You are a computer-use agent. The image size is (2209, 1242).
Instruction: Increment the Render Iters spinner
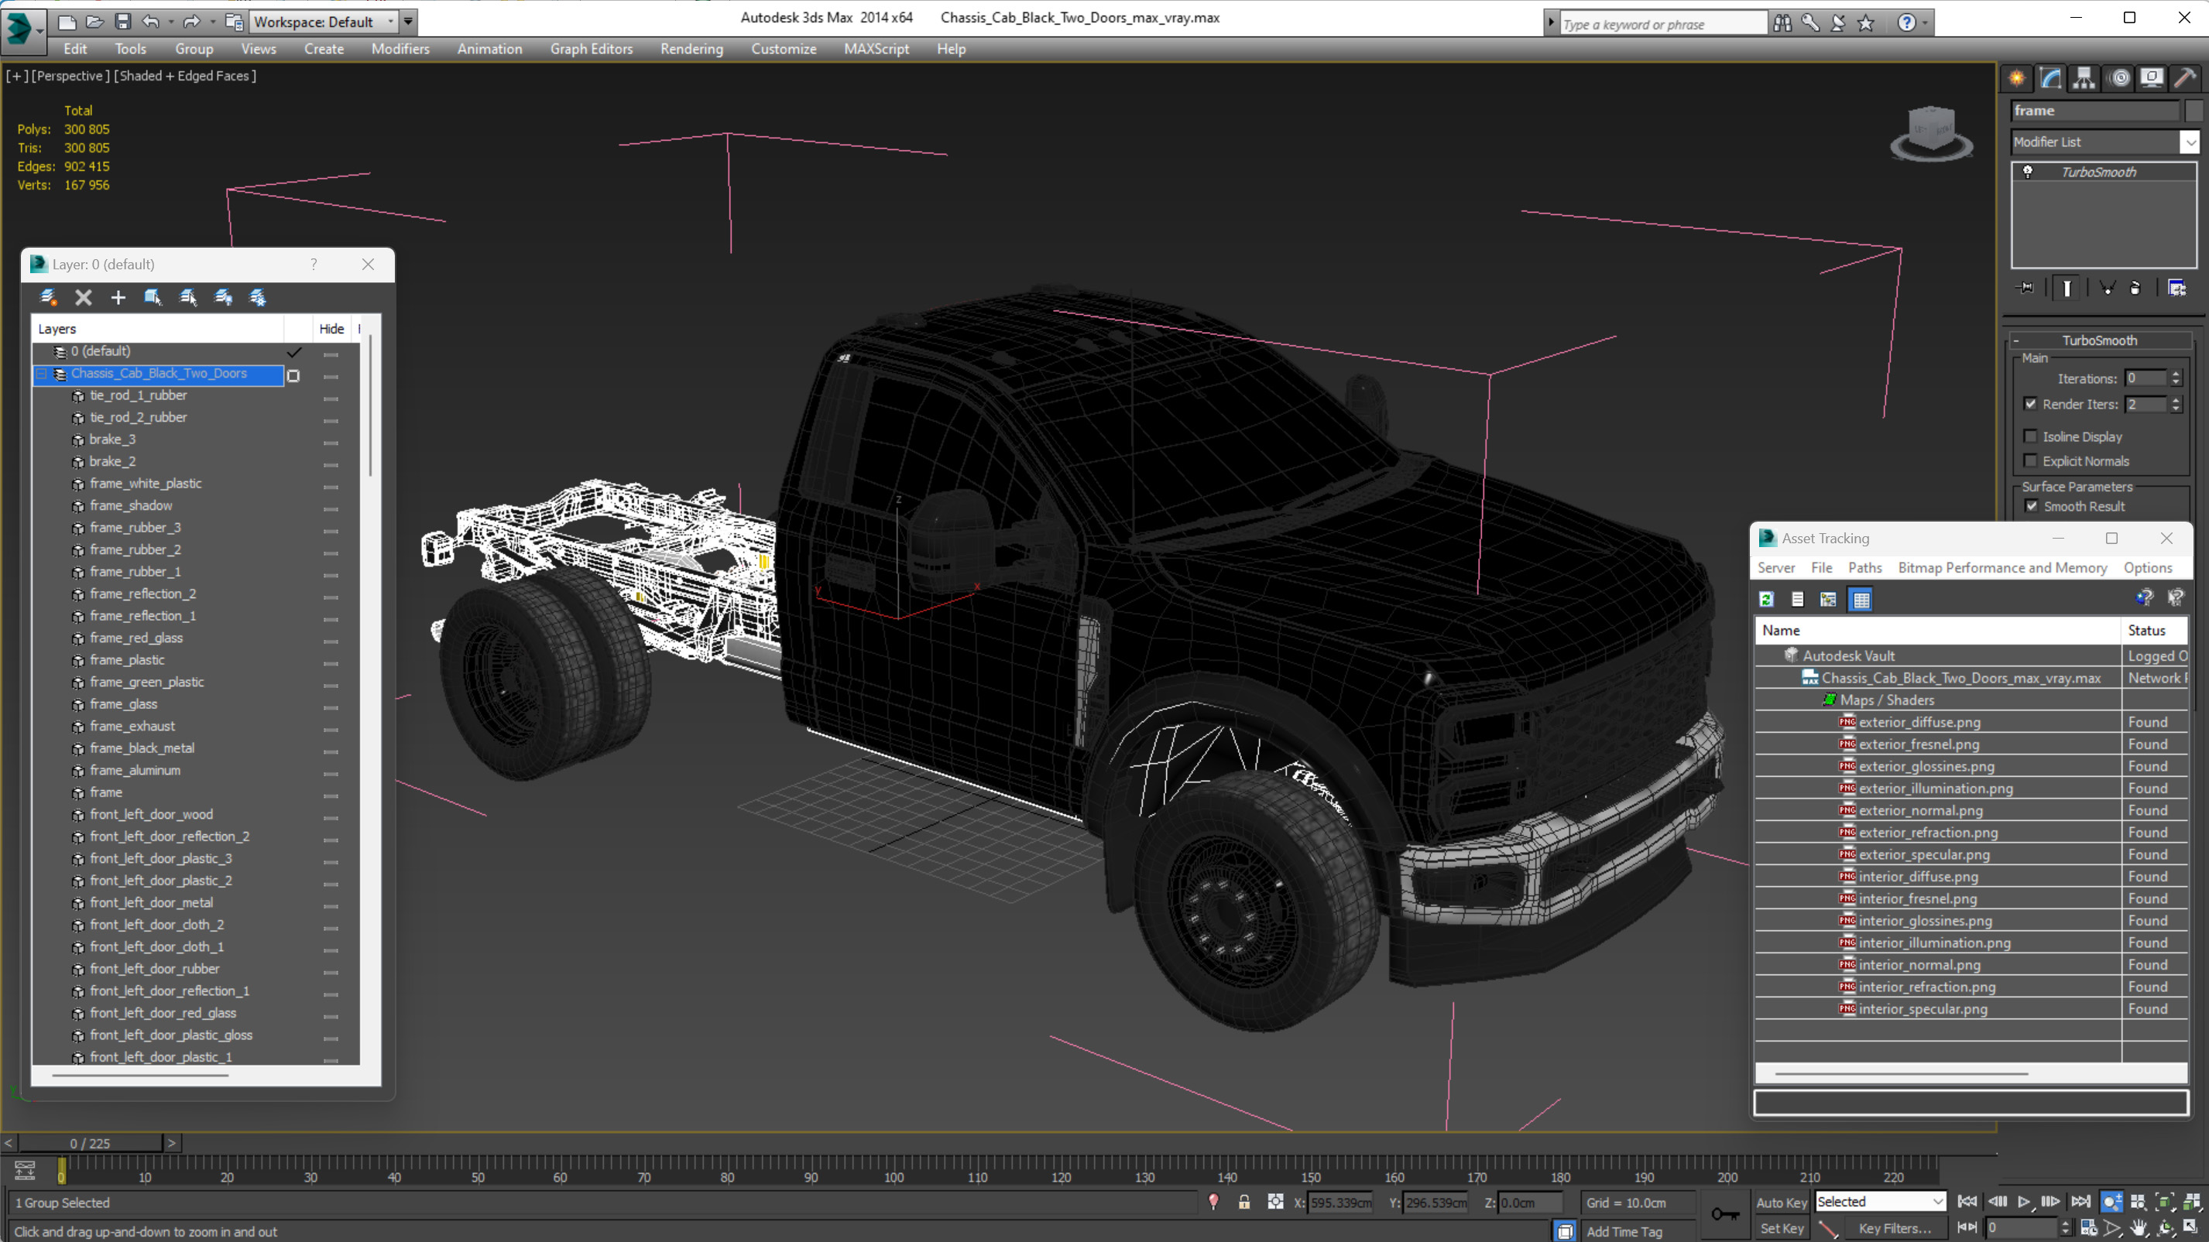point(2176,400)
